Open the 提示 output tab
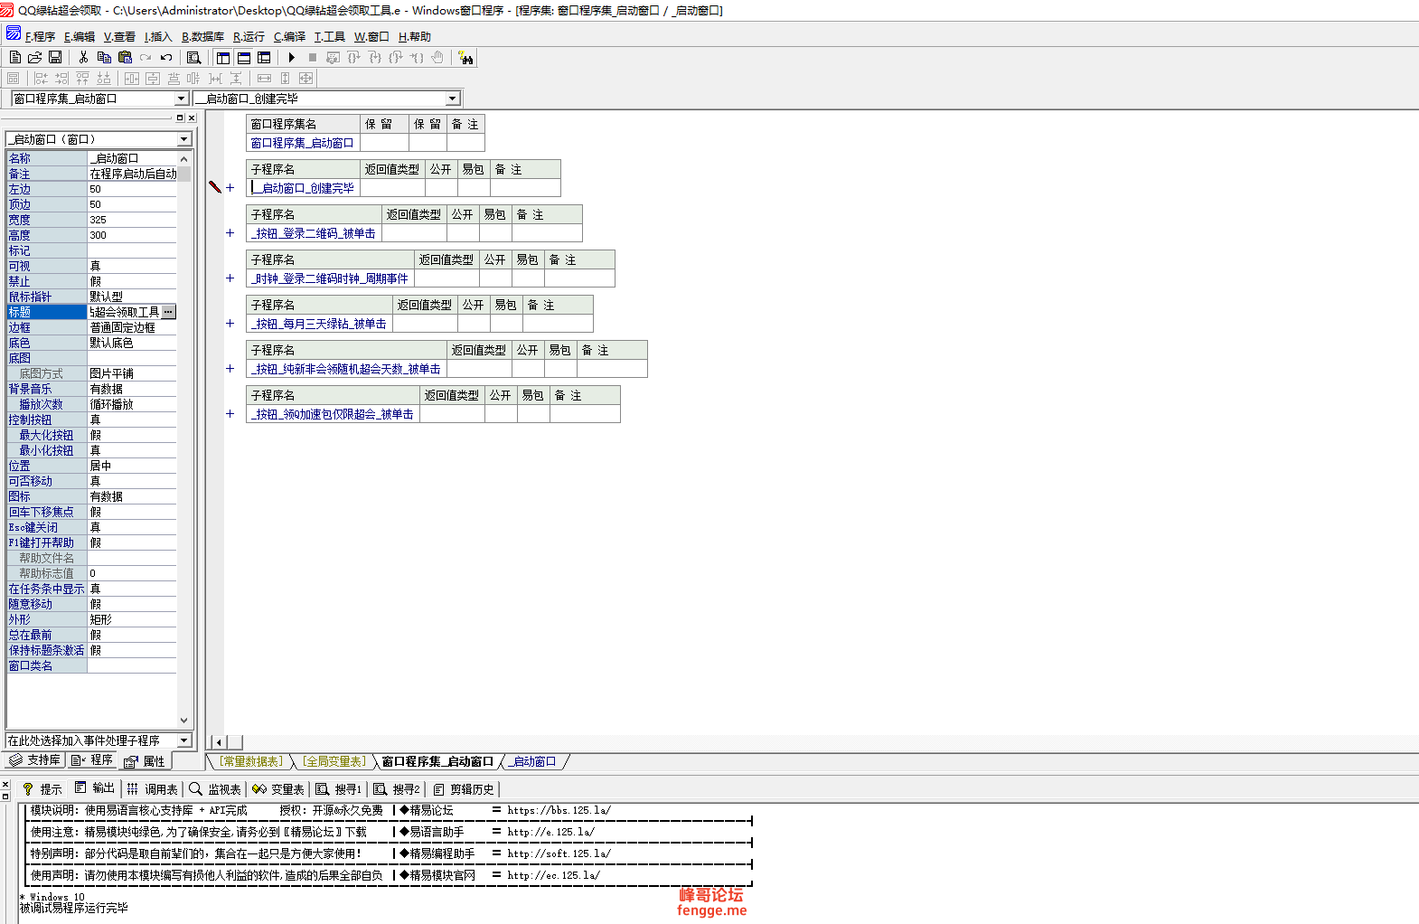1419x924 pixels. pos(42,789)
